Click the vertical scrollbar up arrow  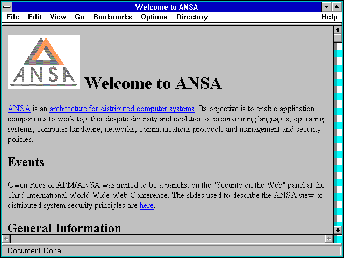[338, 30]
